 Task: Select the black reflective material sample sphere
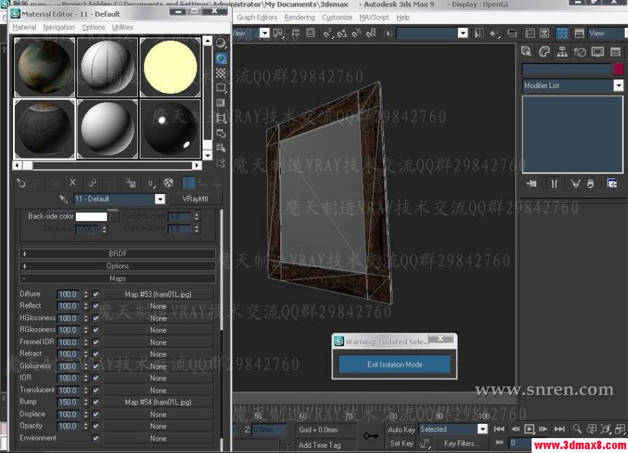coord(169,128)
